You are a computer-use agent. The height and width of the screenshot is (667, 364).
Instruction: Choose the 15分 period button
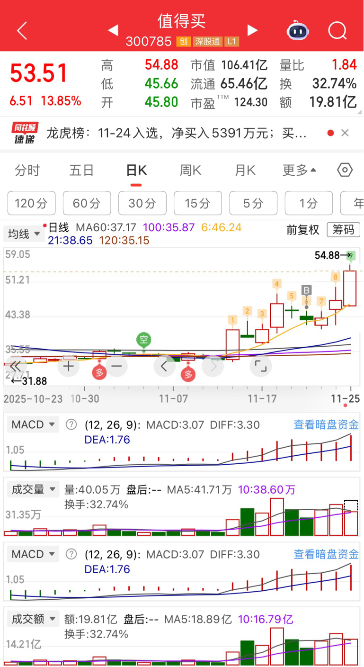coord(198,203)
